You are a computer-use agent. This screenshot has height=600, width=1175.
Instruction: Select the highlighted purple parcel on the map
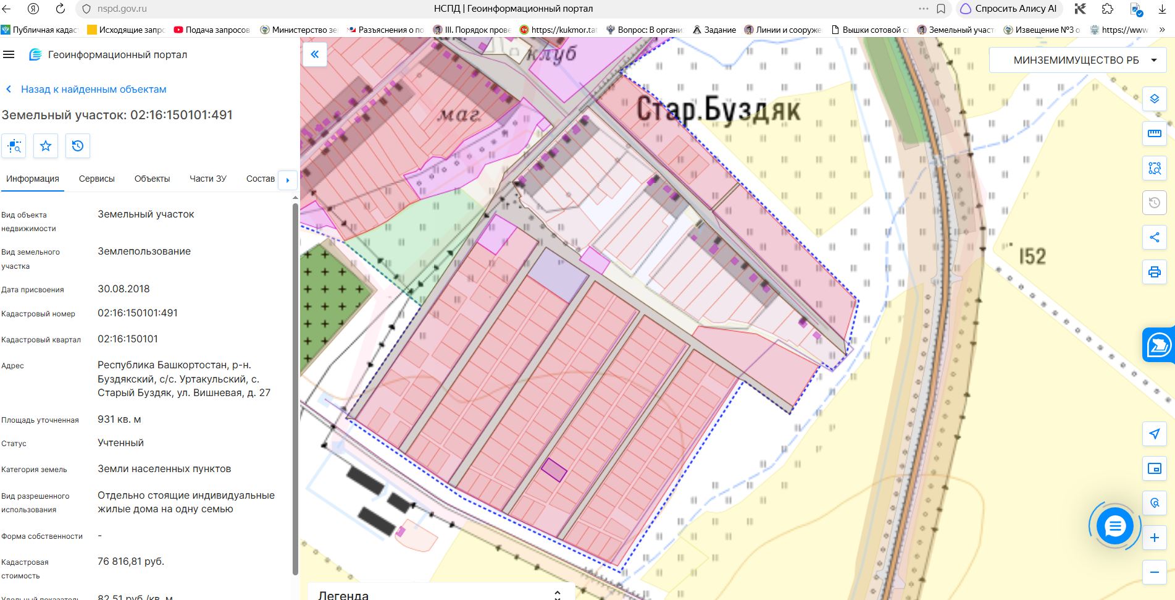point(554,470)
